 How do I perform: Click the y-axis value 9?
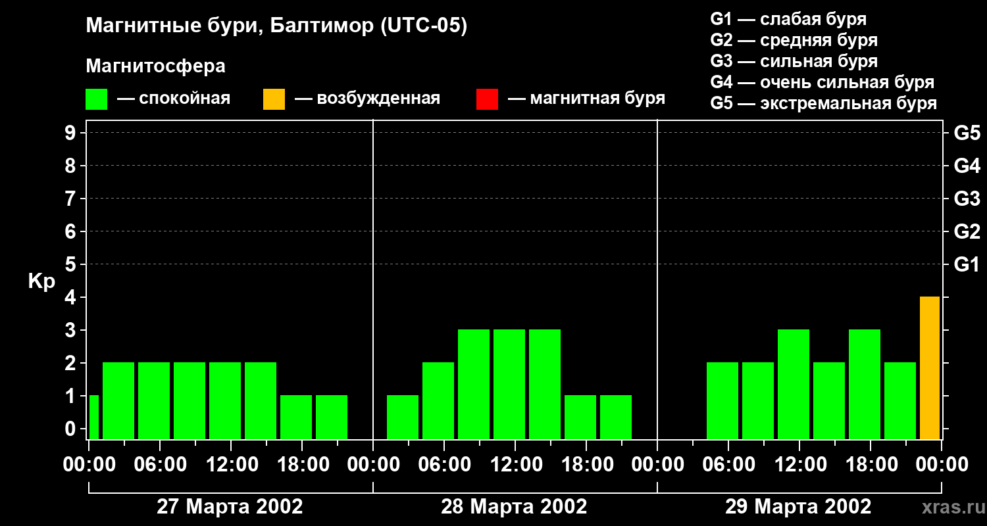pyautogui.click(x=72, y=133)
